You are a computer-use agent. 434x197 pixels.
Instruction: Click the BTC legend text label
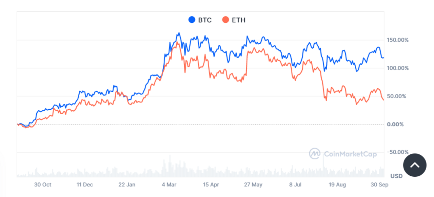point(205,20)
